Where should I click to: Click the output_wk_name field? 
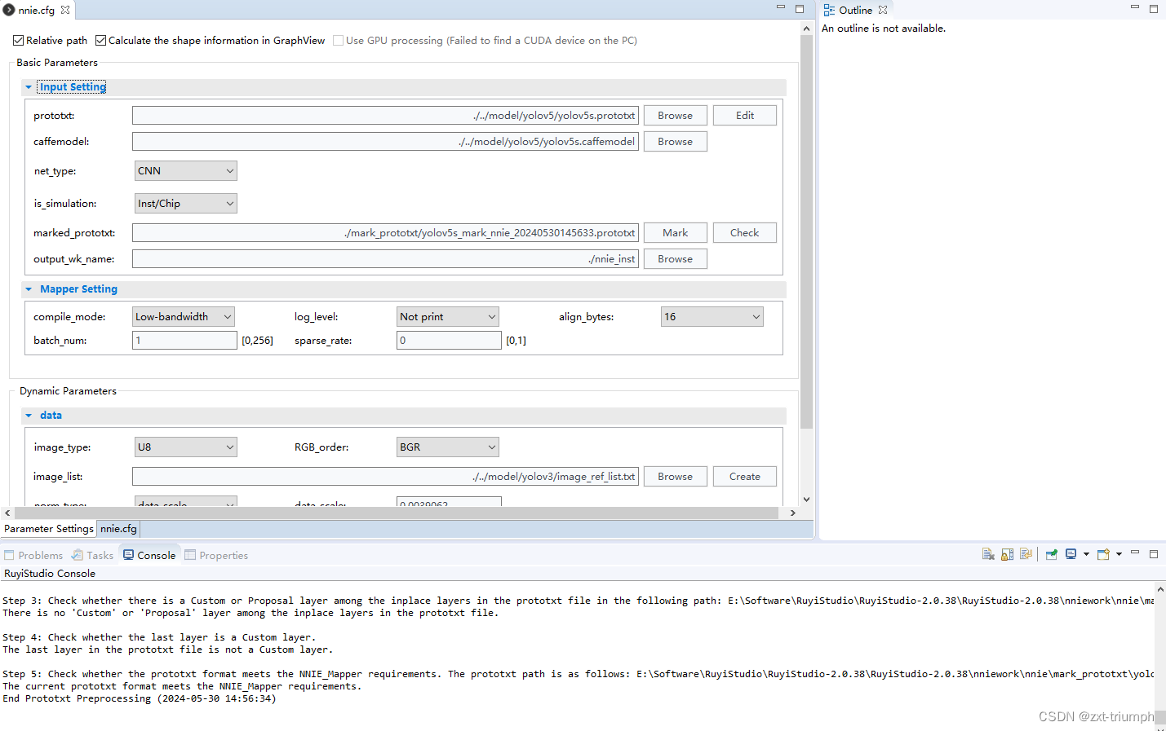pos(385,259)
